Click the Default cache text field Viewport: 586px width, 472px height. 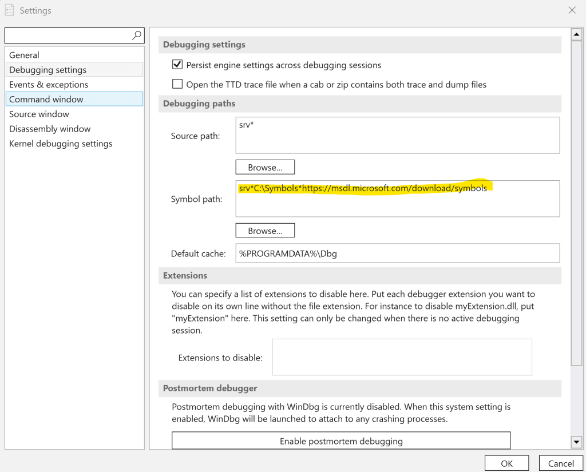pos(397,253)
